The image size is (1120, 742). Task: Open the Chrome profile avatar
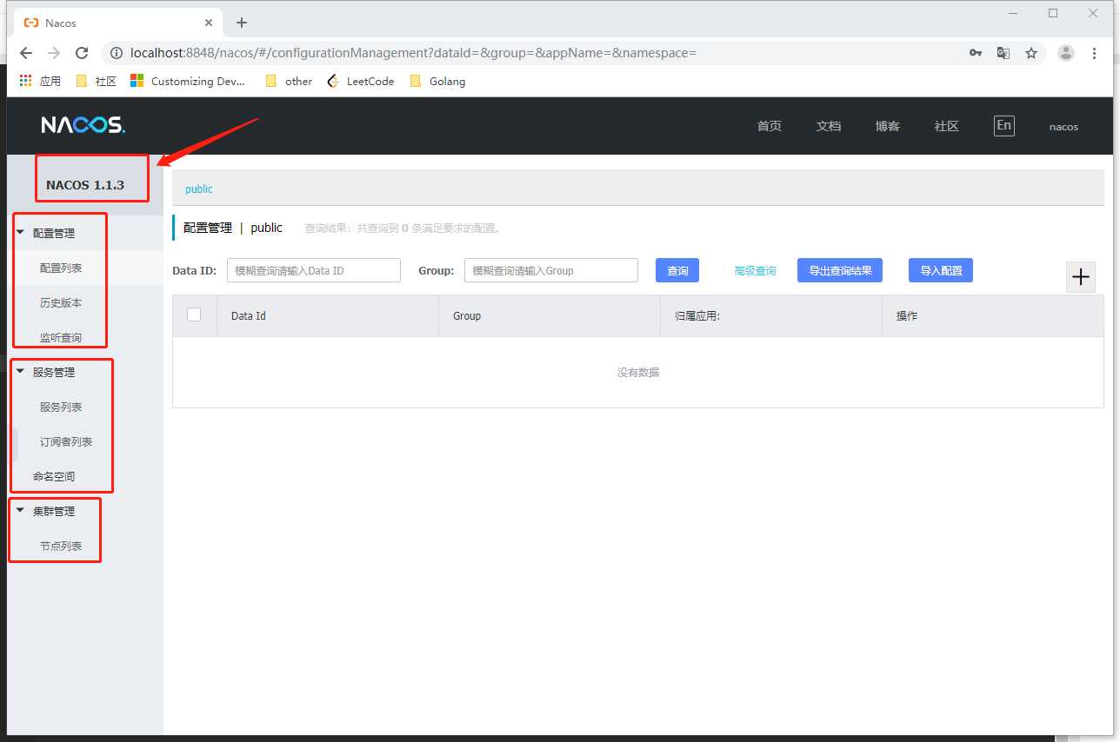tap(1066, 53)
